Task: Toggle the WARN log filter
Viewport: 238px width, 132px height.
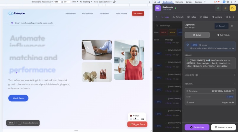Action: (x=172, y=32)
